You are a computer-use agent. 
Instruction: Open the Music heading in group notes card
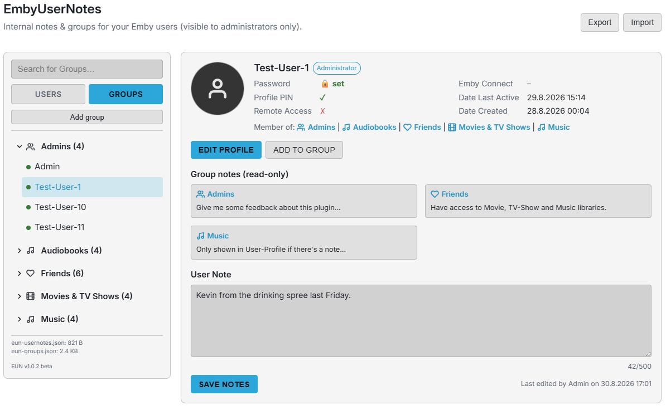click(x=218, y=236)
